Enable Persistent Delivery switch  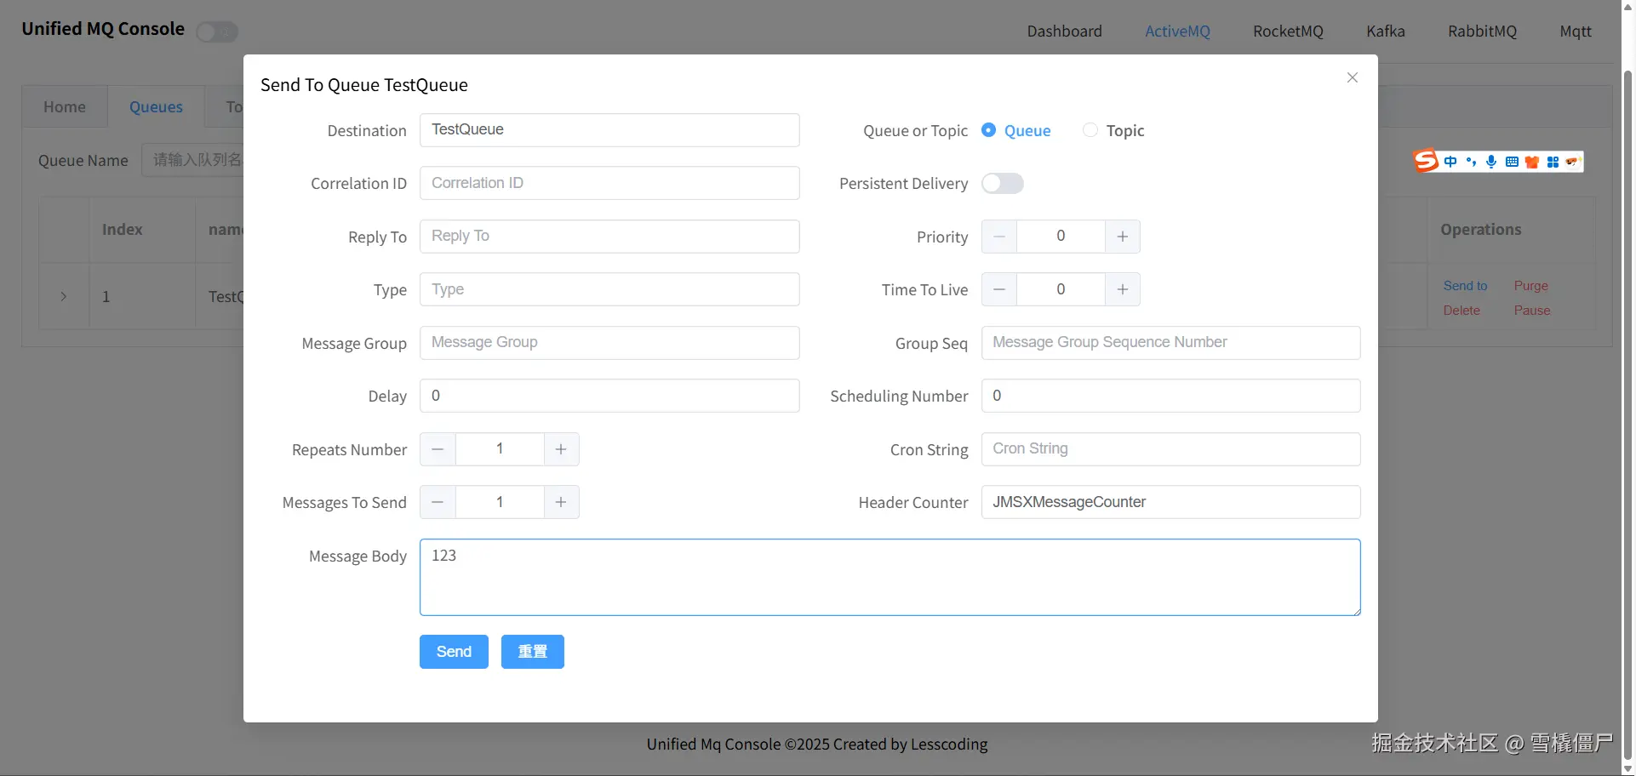point(1002,184)
